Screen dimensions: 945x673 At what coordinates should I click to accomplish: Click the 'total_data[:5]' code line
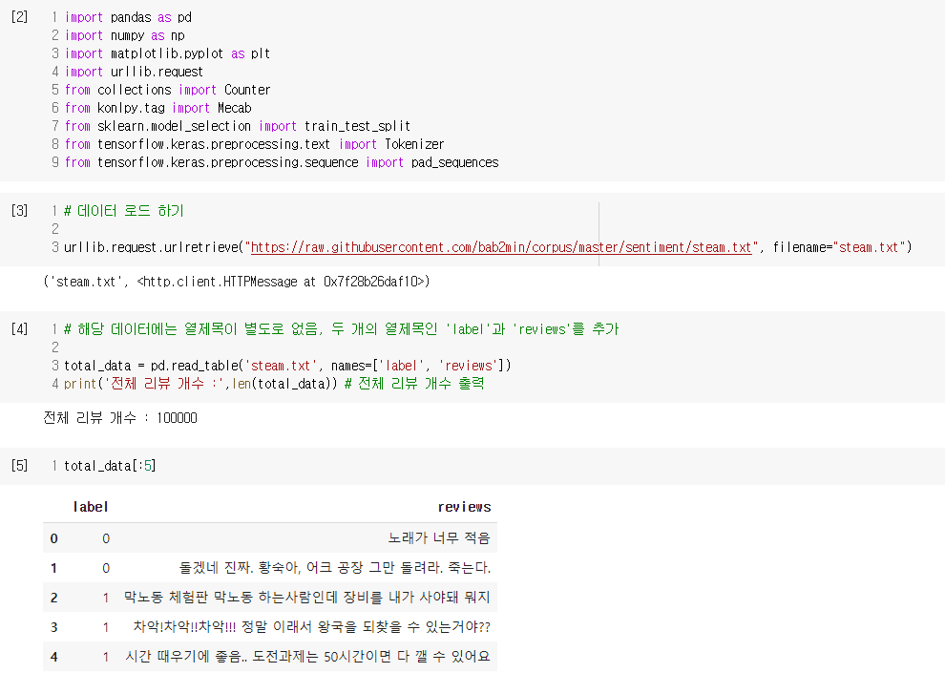tap(110, 466)
